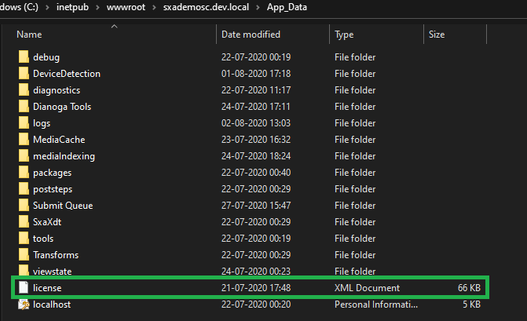Click the debug folder icon
Viewport: 527px width, 321px height.
click(x=23, y=57)
